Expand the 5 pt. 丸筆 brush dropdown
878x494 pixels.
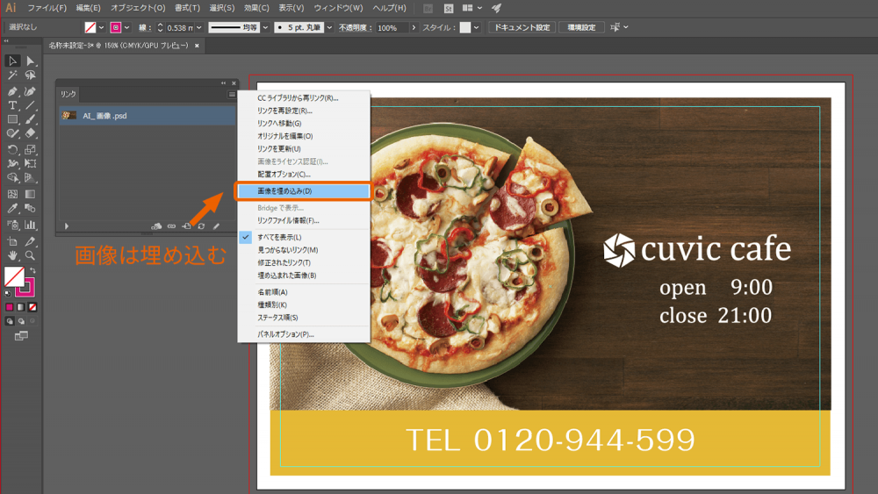[330, 27]
